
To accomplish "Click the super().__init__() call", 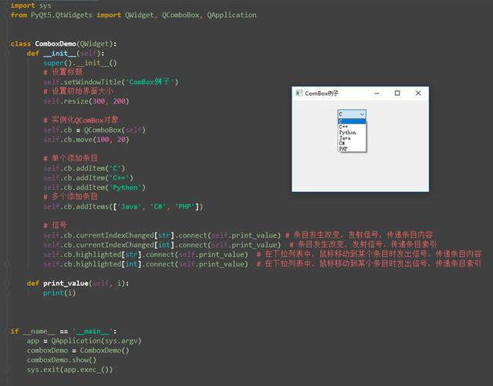I will 80,63.
